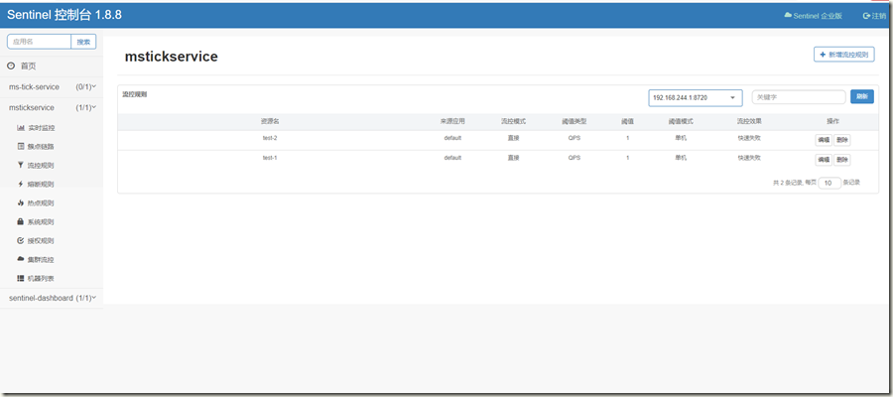This screenshot has width=893, height=397.
Task: Click the Sentinel 控制台 1.8.8 title
Action: pos(64,15)
